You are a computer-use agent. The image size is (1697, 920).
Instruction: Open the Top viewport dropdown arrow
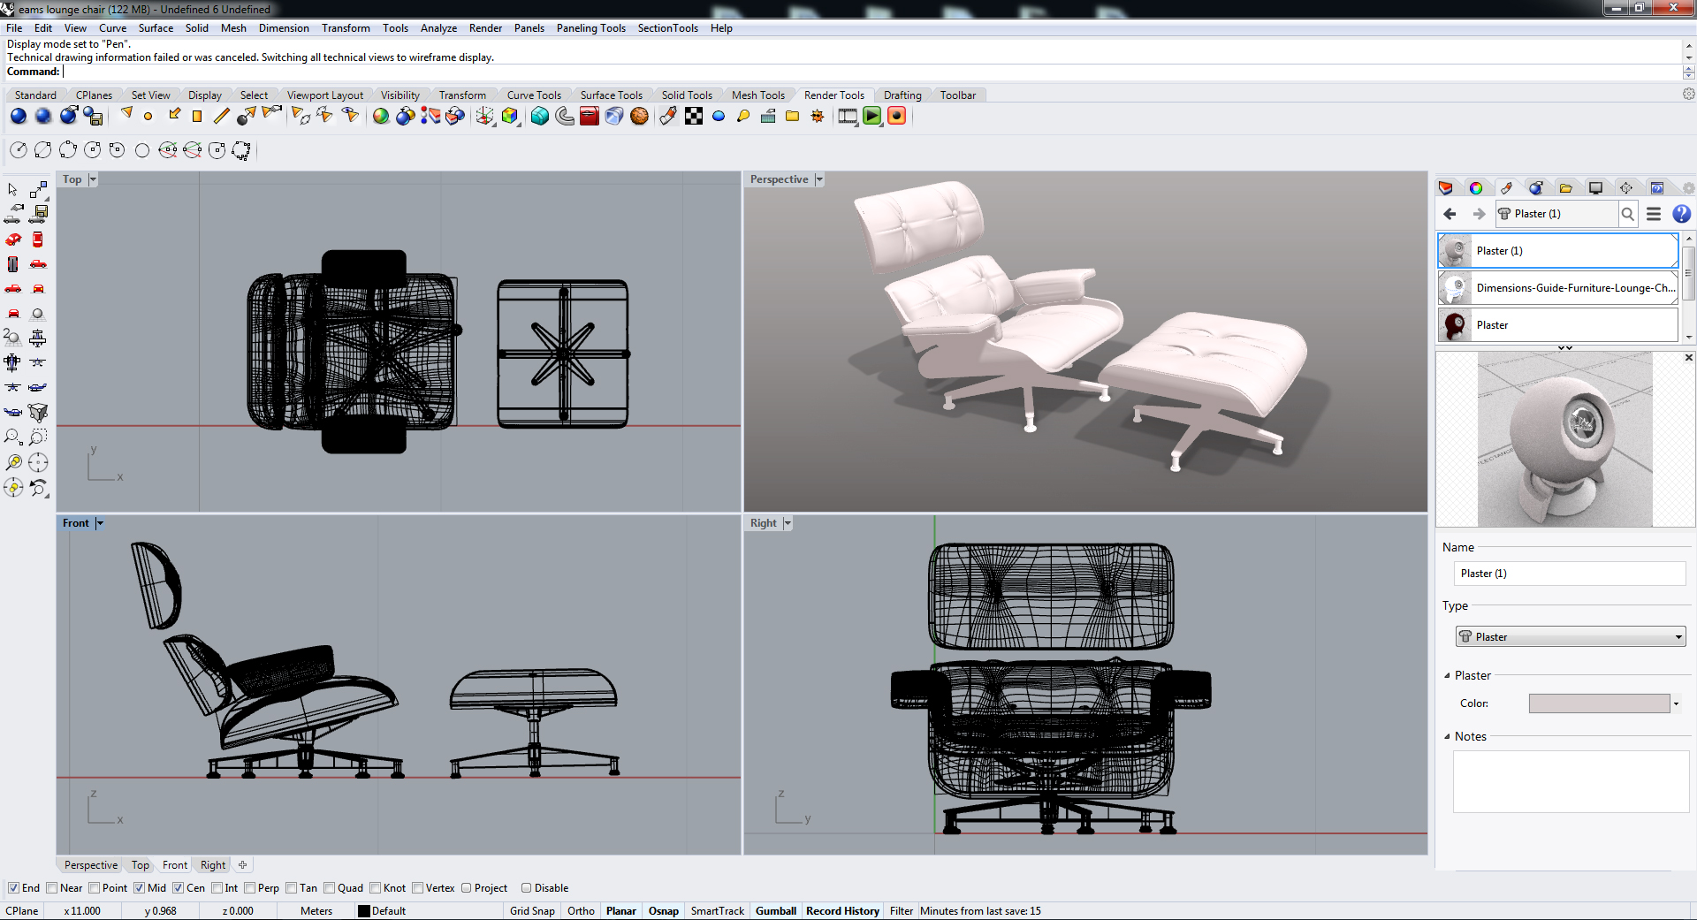(93, 179)
